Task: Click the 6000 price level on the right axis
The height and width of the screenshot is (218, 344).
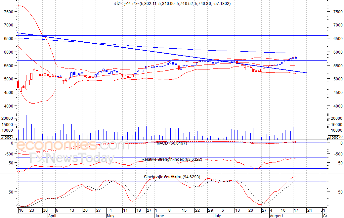Action: tap(338, 52)
